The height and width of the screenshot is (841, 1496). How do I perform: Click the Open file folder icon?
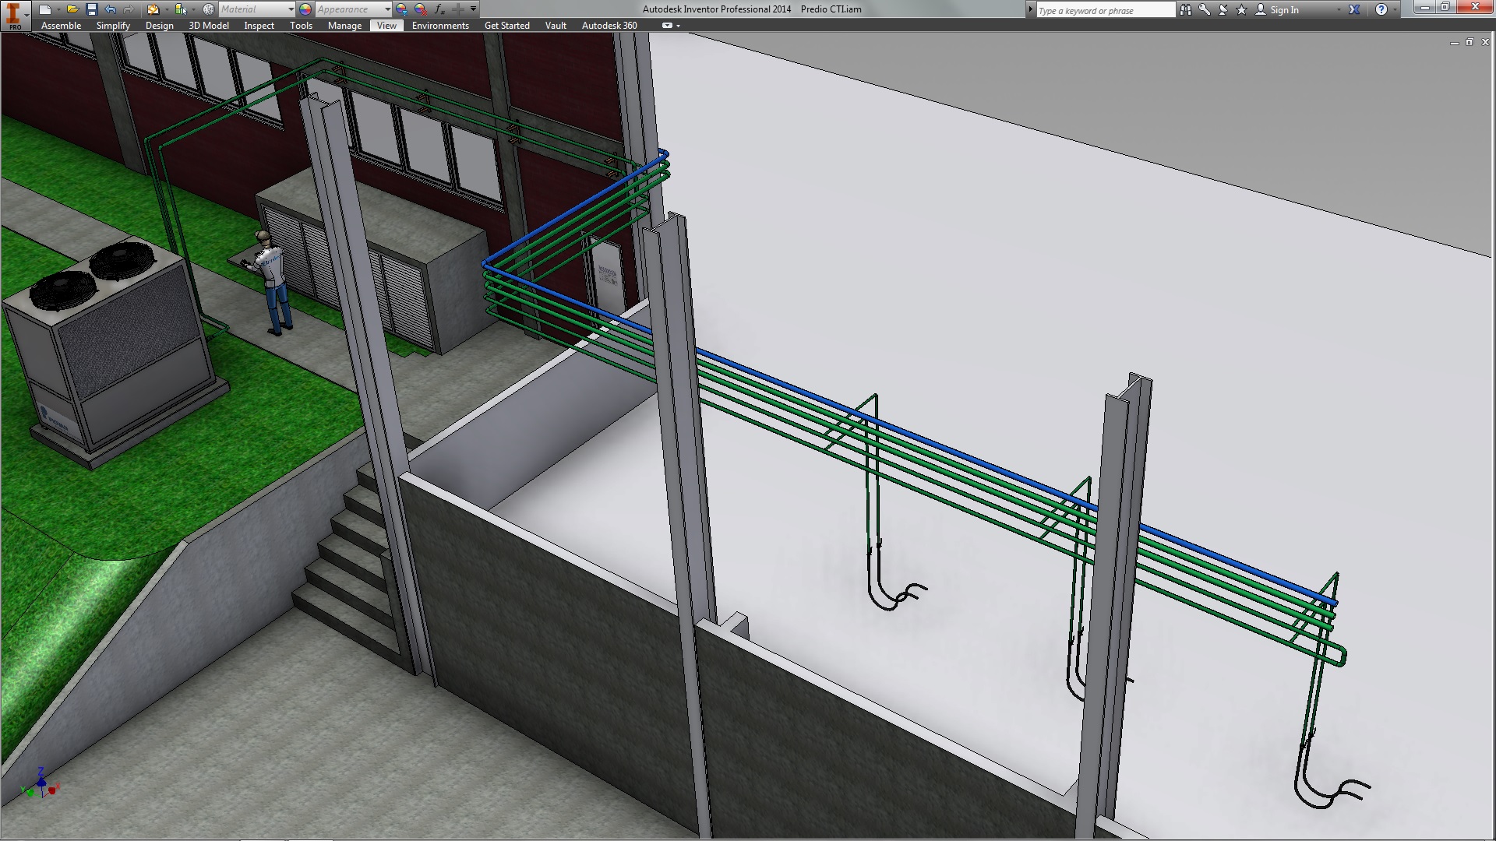click(72, 9)
